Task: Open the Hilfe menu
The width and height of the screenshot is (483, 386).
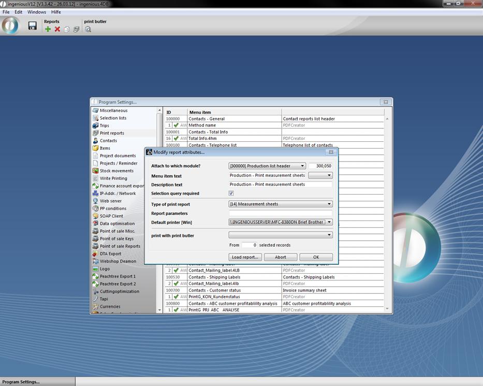Action: (56, 12)
